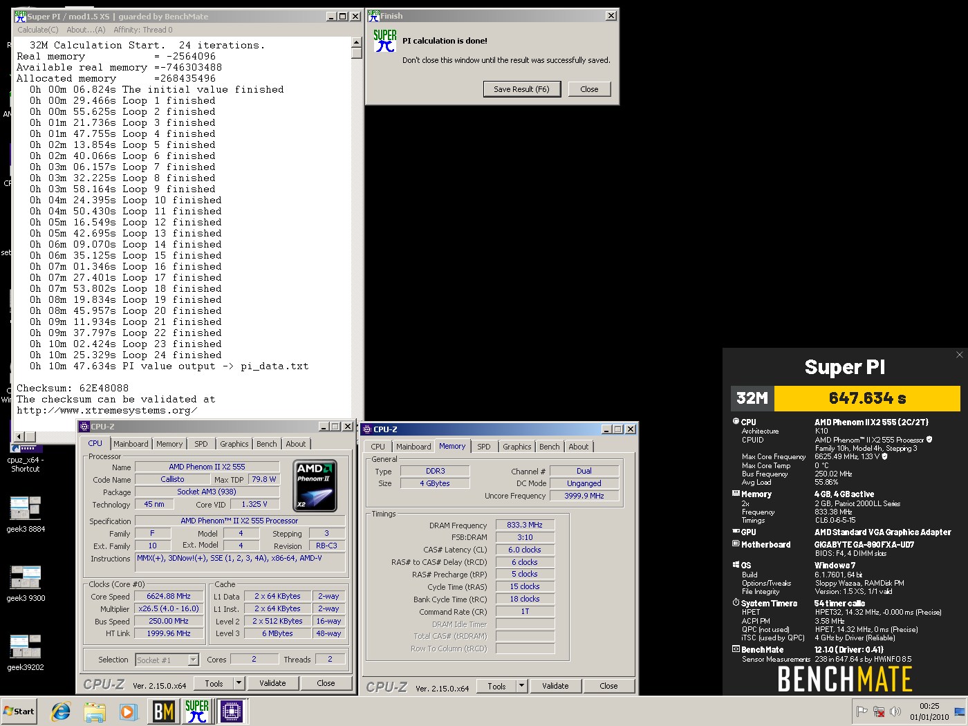Click the taskbar clock showing 00:25

point(929,711)
